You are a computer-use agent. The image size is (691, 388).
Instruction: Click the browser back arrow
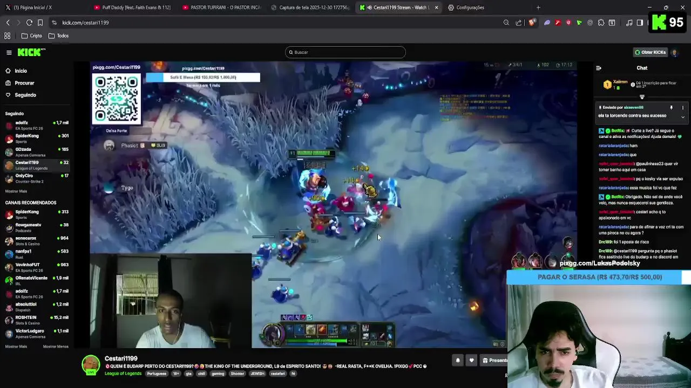[x=8, y=23]
